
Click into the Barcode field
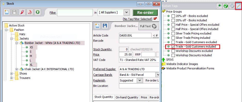(139, 41)
